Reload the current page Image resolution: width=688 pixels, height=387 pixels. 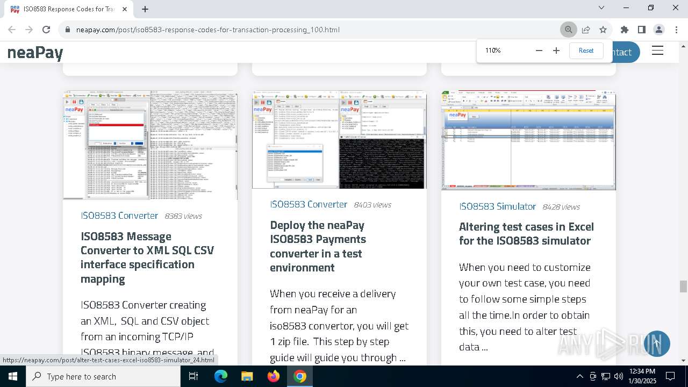(x=46, y=30)
